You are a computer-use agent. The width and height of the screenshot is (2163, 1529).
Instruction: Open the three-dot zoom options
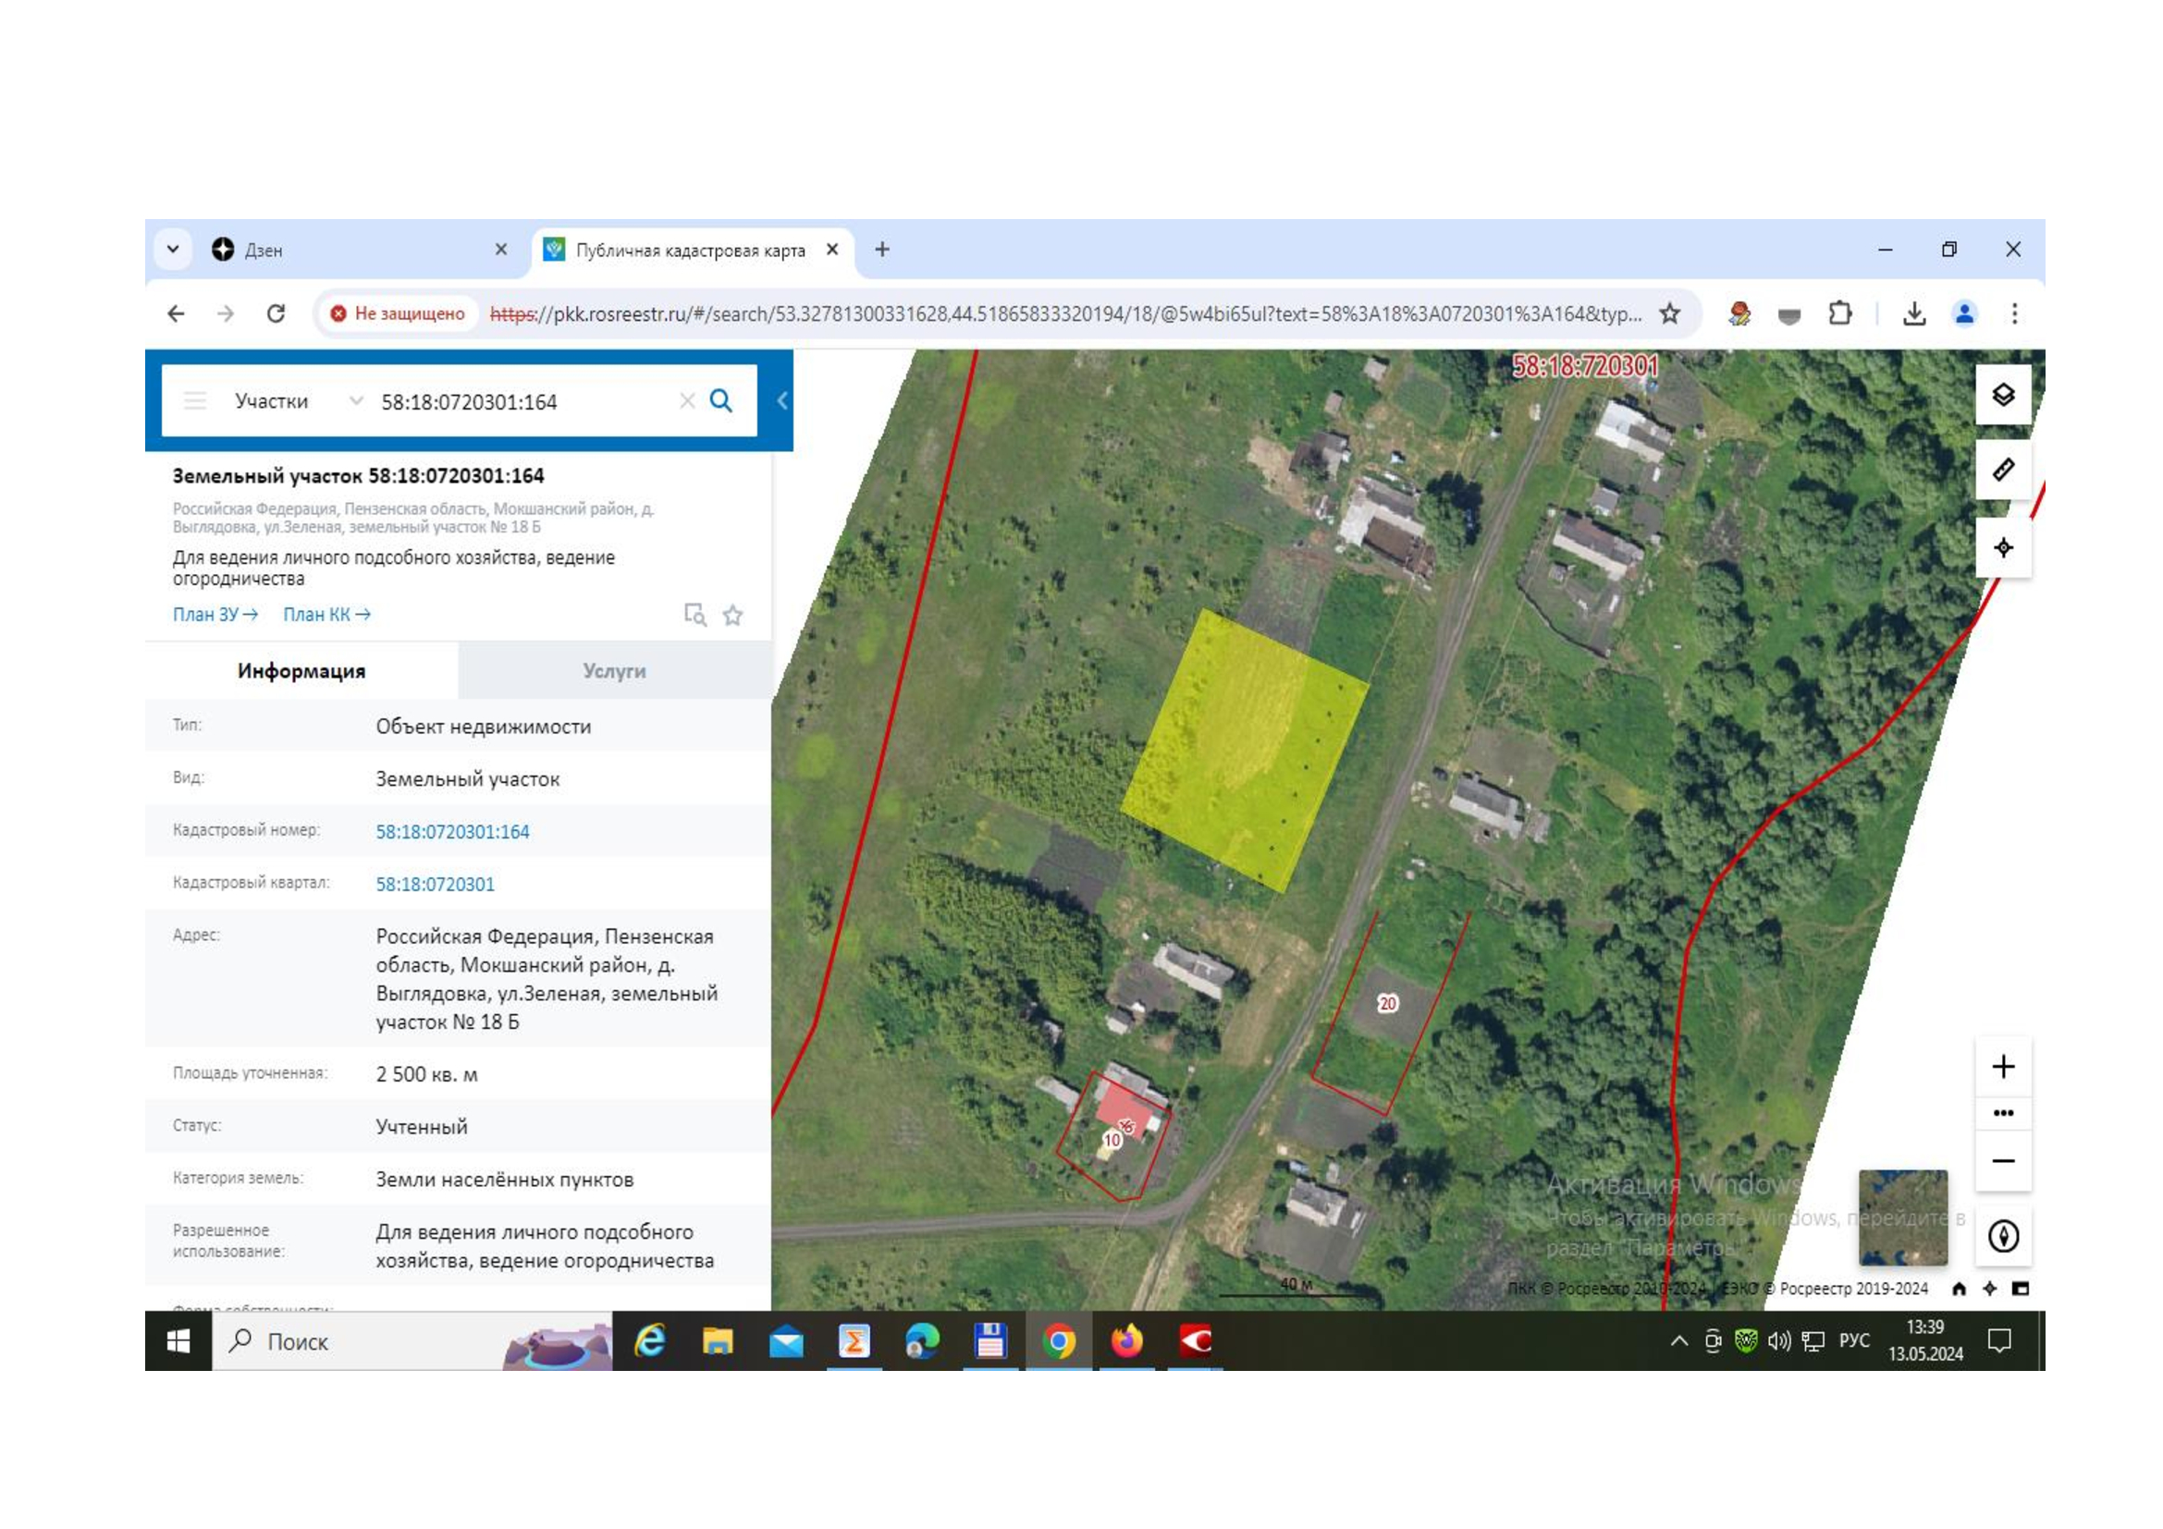click(x=2003, y=1113)
